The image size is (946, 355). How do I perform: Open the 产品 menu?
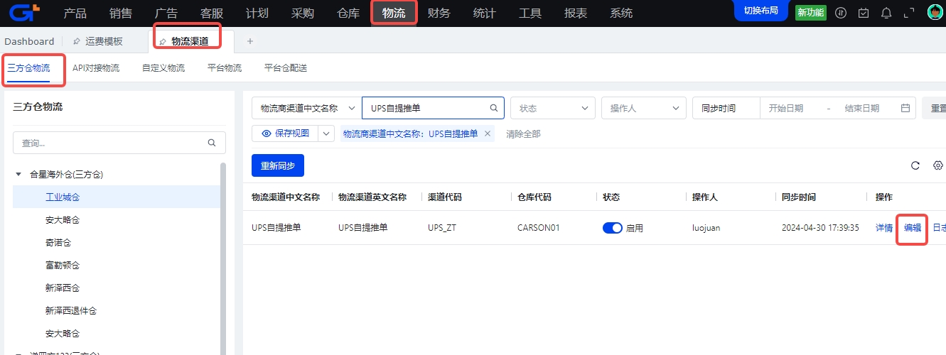coord(75,13)
